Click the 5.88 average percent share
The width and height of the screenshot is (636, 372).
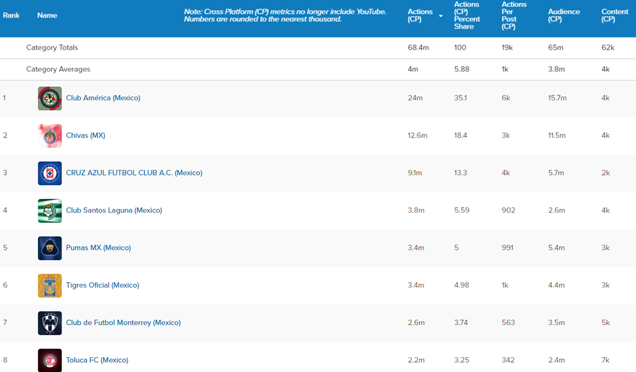(x=461, y=69)
